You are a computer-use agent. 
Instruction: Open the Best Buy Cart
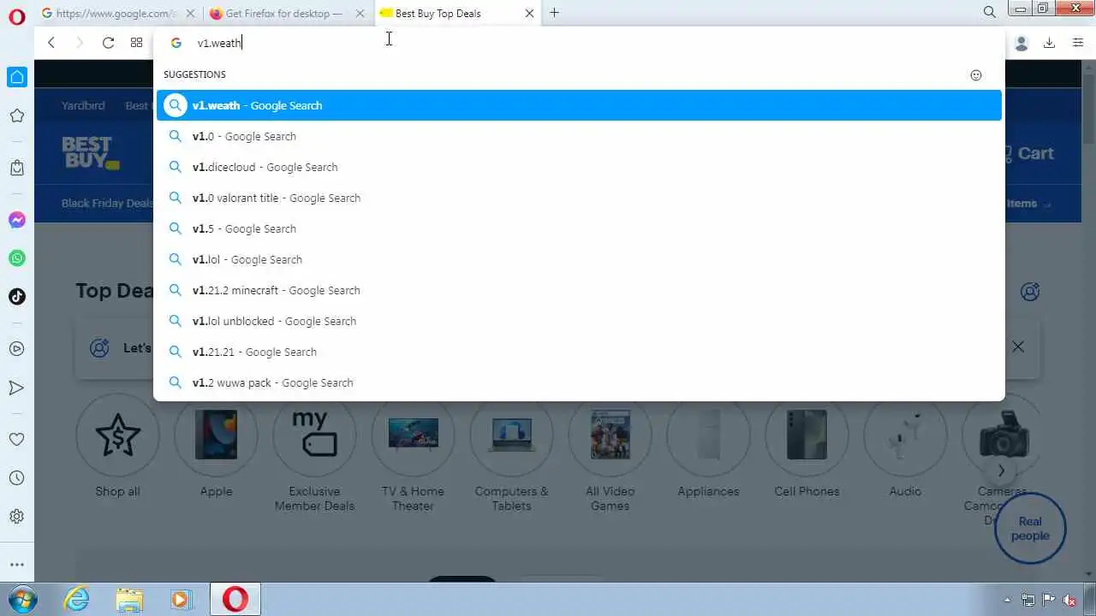[x=1030, y=153]
